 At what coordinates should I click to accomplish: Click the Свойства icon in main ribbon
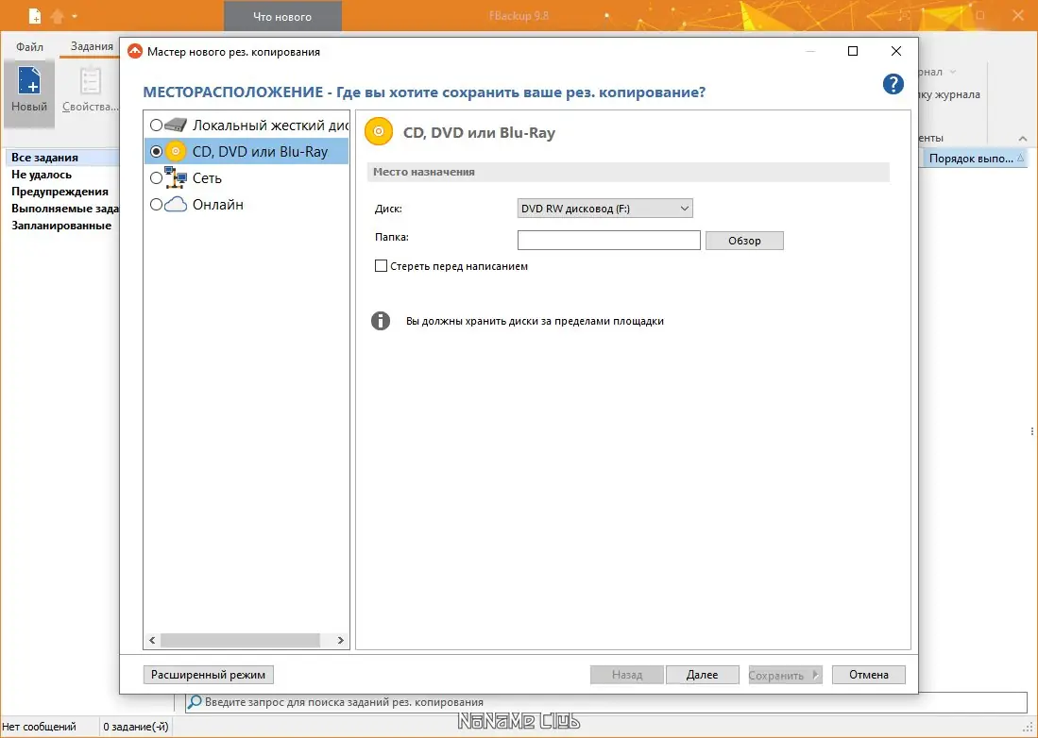pyautogui.click(x=90, y=81)
